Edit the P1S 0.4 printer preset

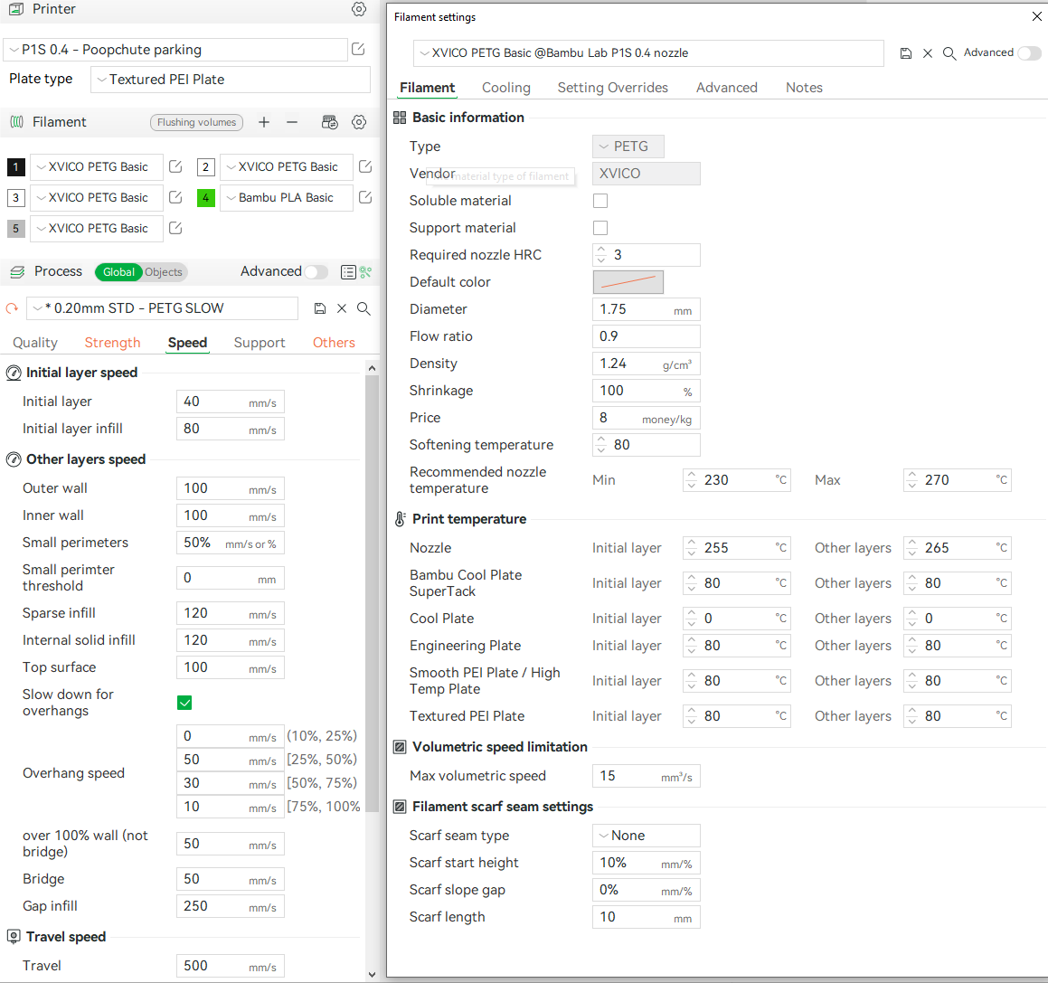[x=358, y=49]
